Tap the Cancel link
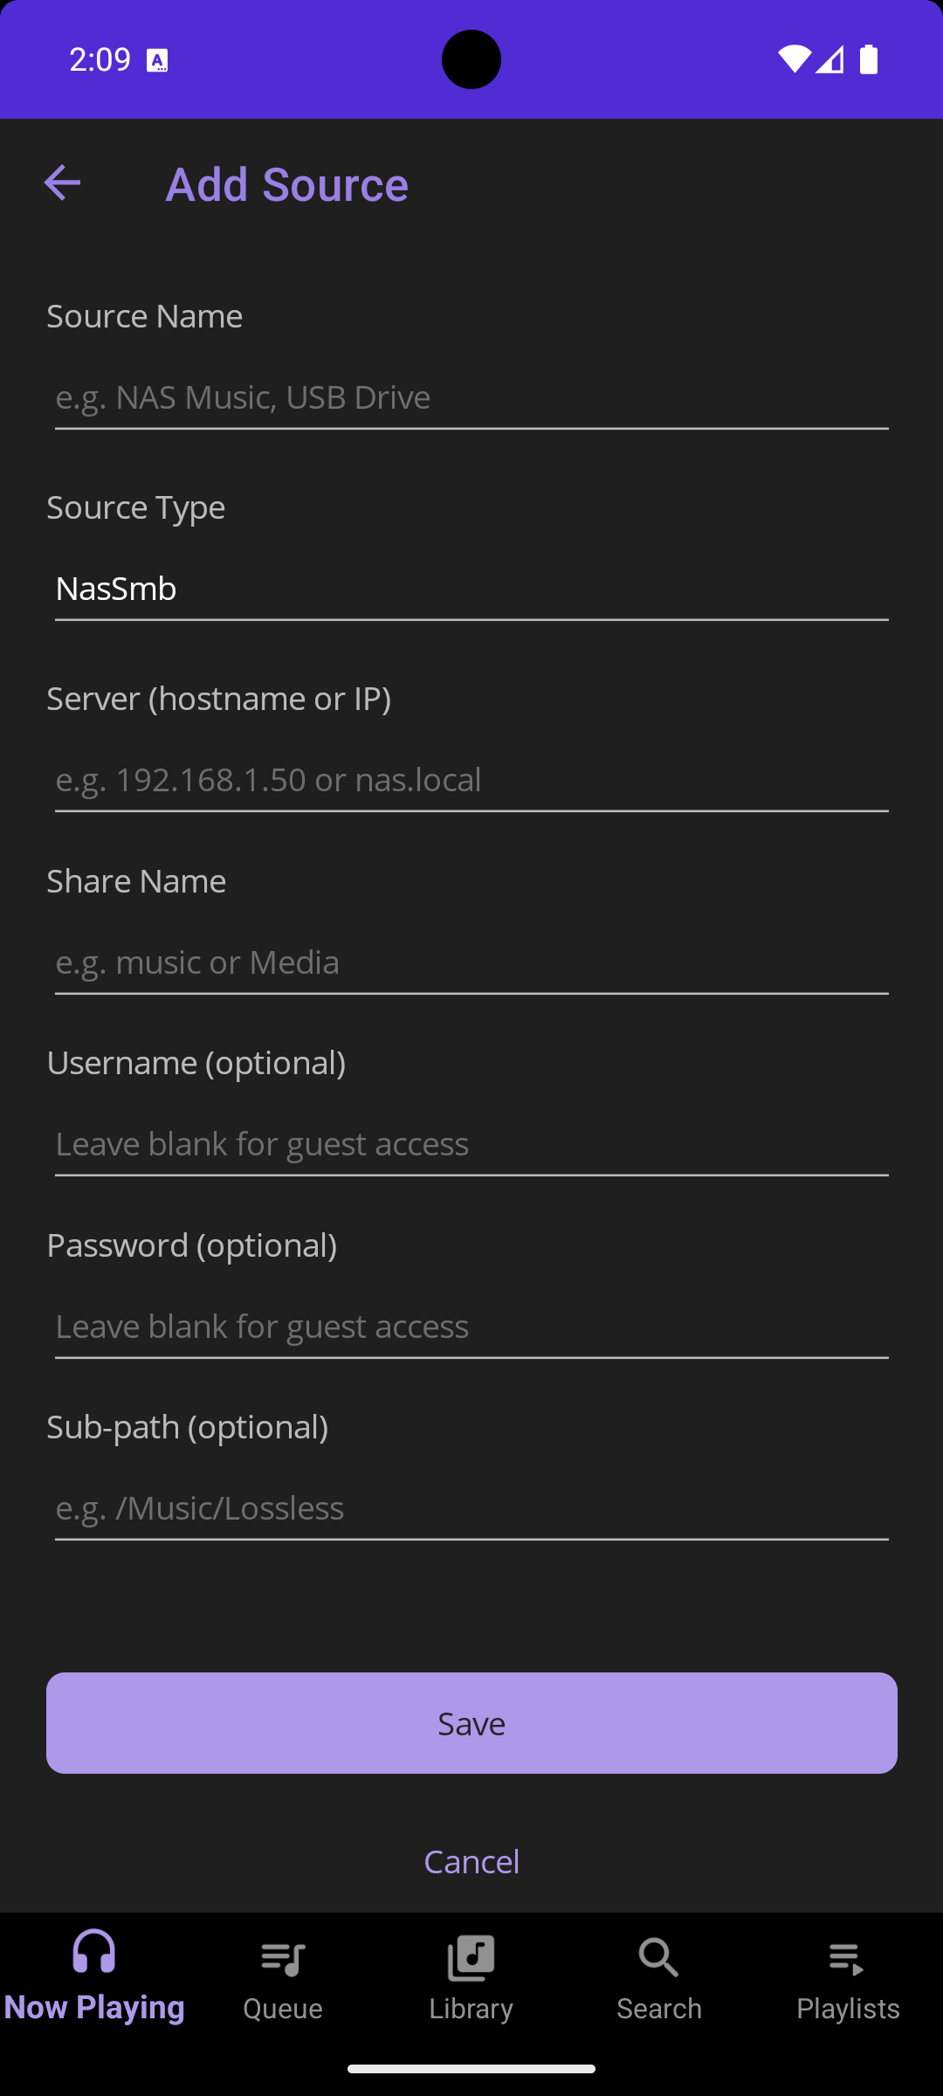The image size is (943, 2096). [471, 1861]
